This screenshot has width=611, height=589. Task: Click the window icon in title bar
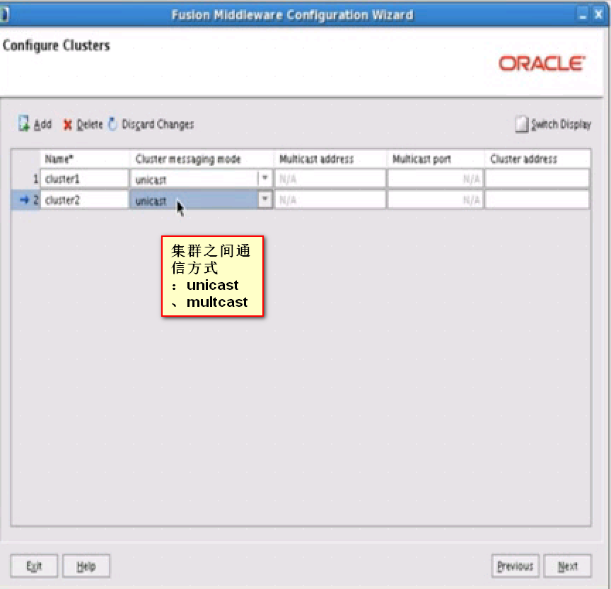(5, 15)
